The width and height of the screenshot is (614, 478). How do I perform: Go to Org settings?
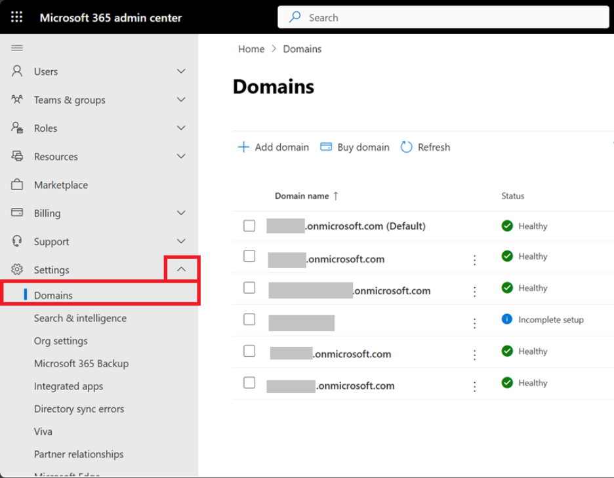[61, 341]
